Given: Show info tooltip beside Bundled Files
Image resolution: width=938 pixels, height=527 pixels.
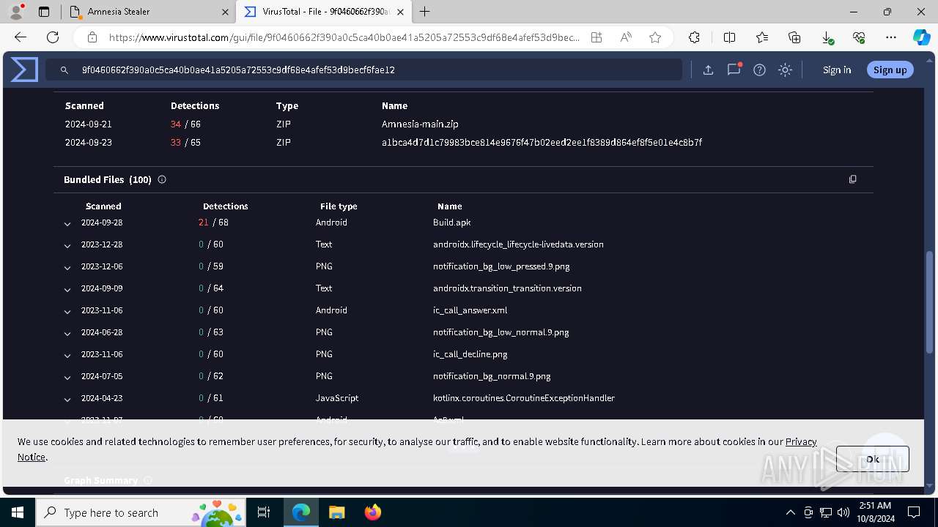Looking at the screenshot, I should coord(162,179).
